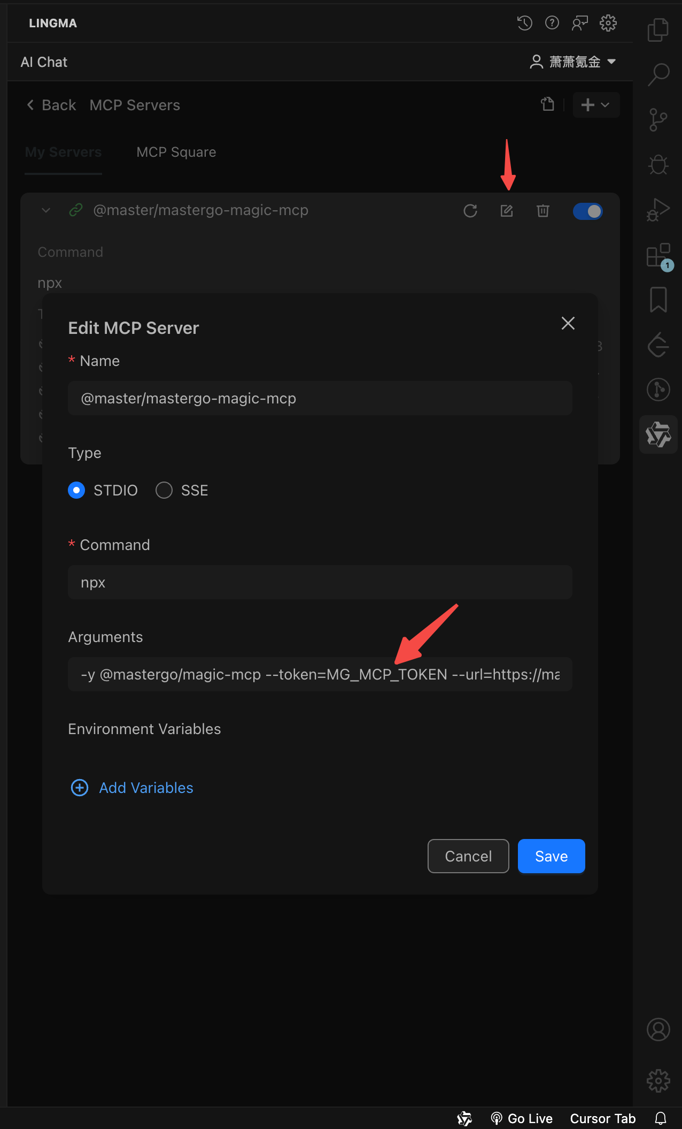Toggle the mastergo-magic-mcp server switch
The image size is (682, 1129).
click(588, 211)
